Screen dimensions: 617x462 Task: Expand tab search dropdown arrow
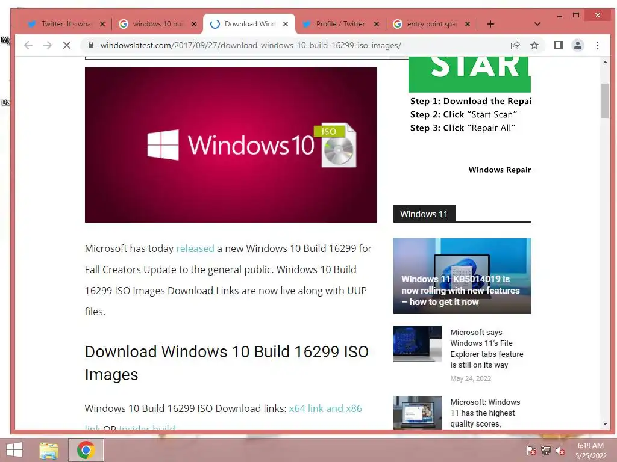[x=537, y=24]
